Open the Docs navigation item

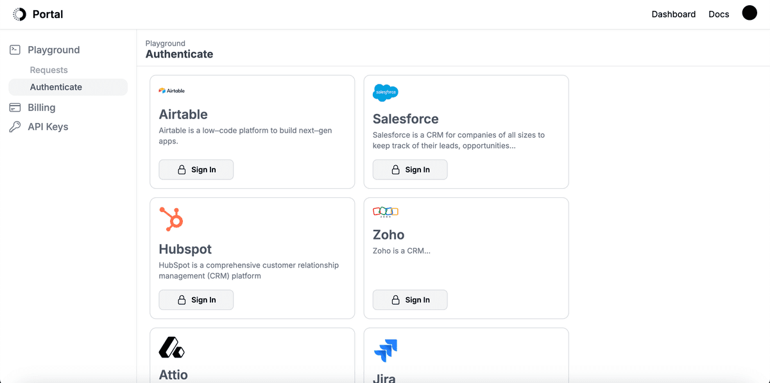[x=719, y=13]
